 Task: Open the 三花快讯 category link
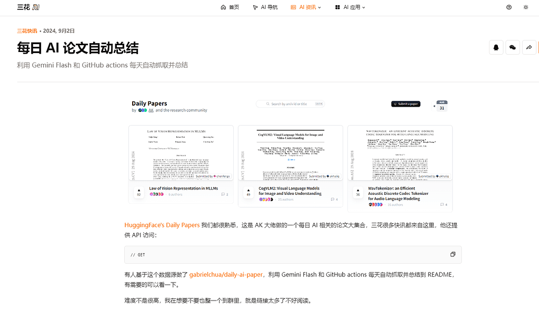point(27,31)
